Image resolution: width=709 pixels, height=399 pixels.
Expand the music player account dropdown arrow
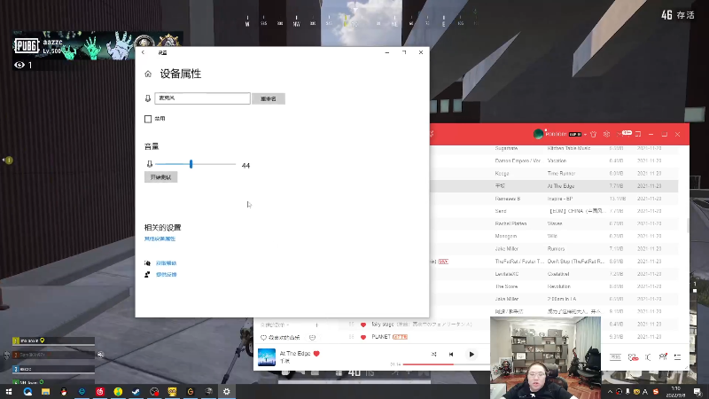585,135
